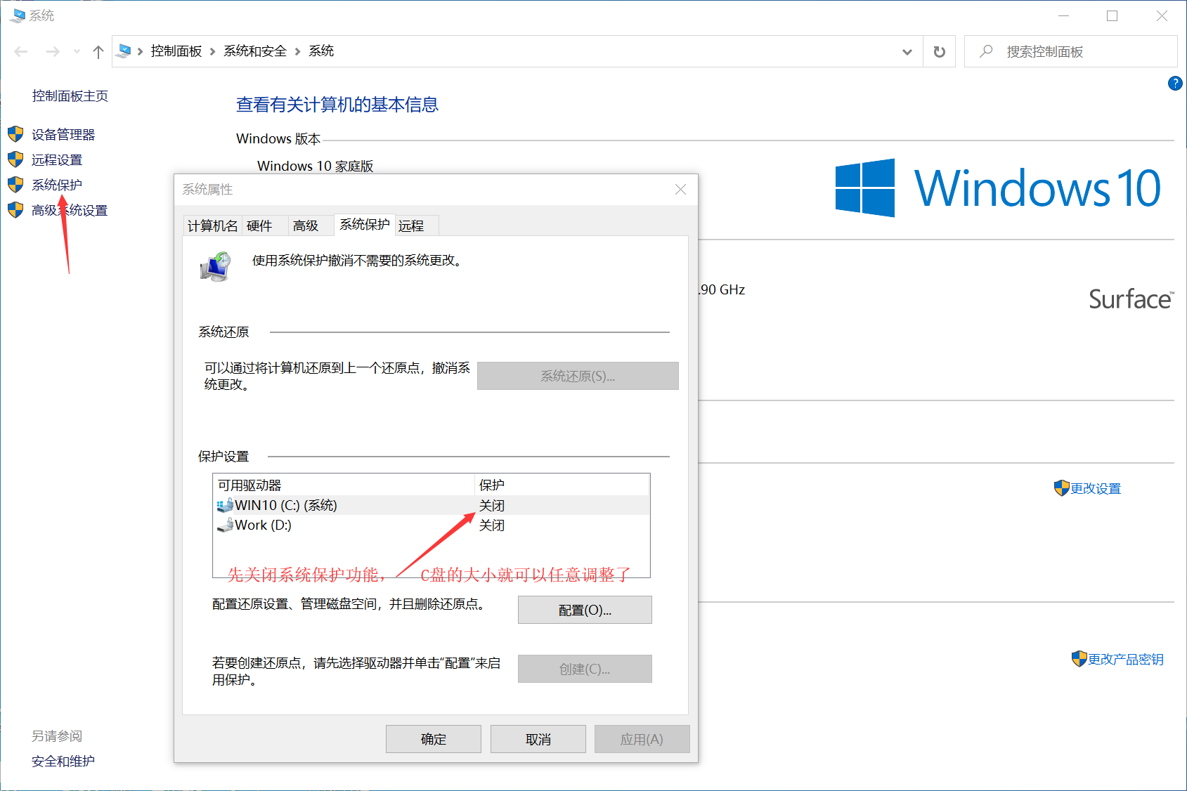
Task: Click the shield icon beside 设备管理器
Action: tap(15, 134)
